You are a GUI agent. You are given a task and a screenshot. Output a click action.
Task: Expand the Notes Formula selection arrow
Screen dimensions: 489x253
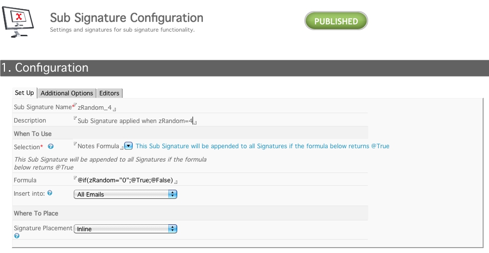point(129,146)
